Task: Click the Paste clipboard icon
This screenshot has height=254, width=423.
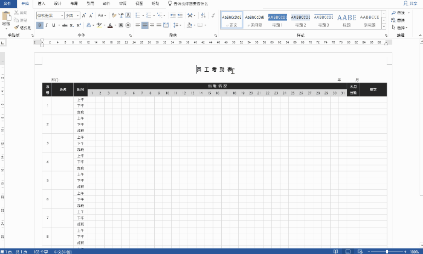Action: (6, 16)
